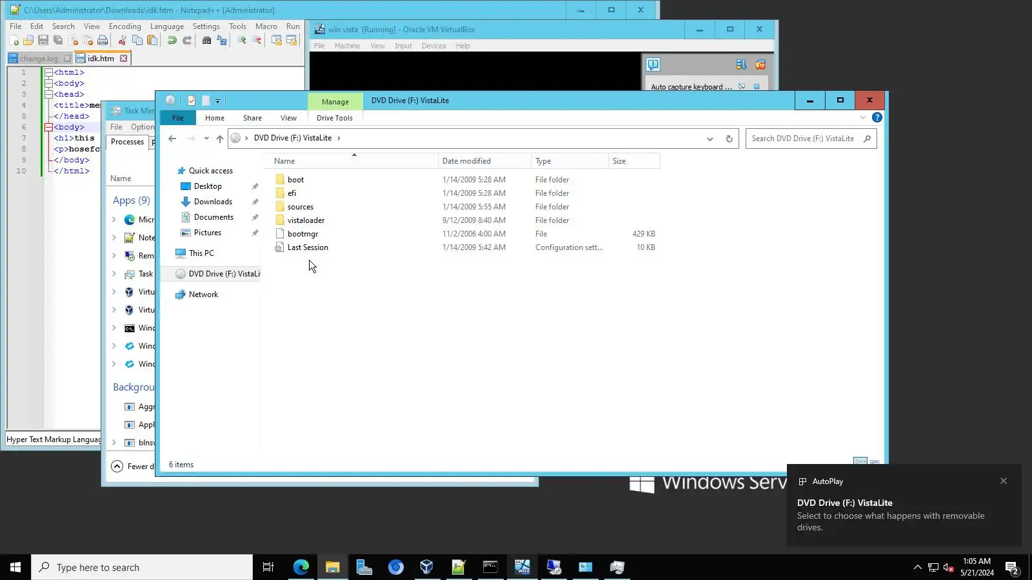Open the Share tab in File Explorer ribbon
This screenshot has width=1032, height=580.
252,118
